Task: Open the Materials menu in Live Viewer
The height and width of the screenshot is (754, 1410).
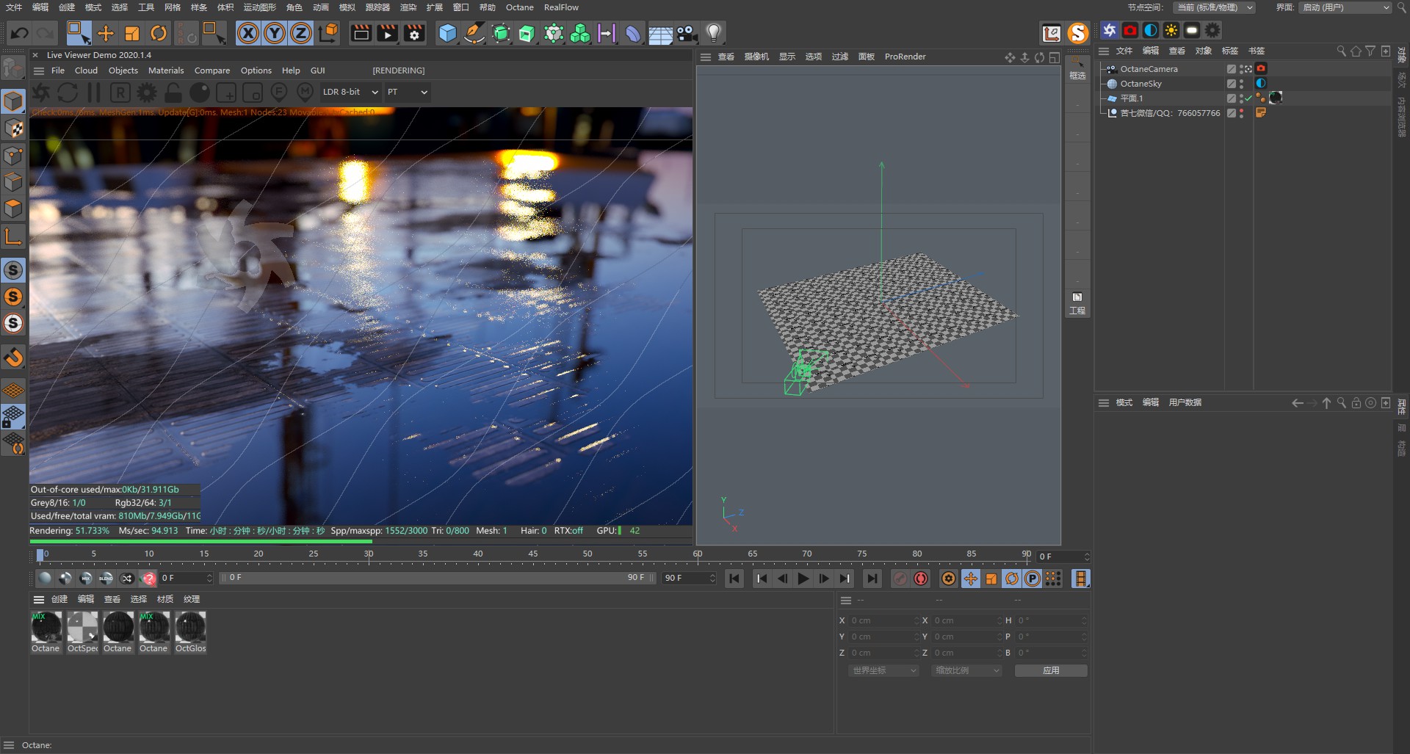Action: click(x=166, y=70)
